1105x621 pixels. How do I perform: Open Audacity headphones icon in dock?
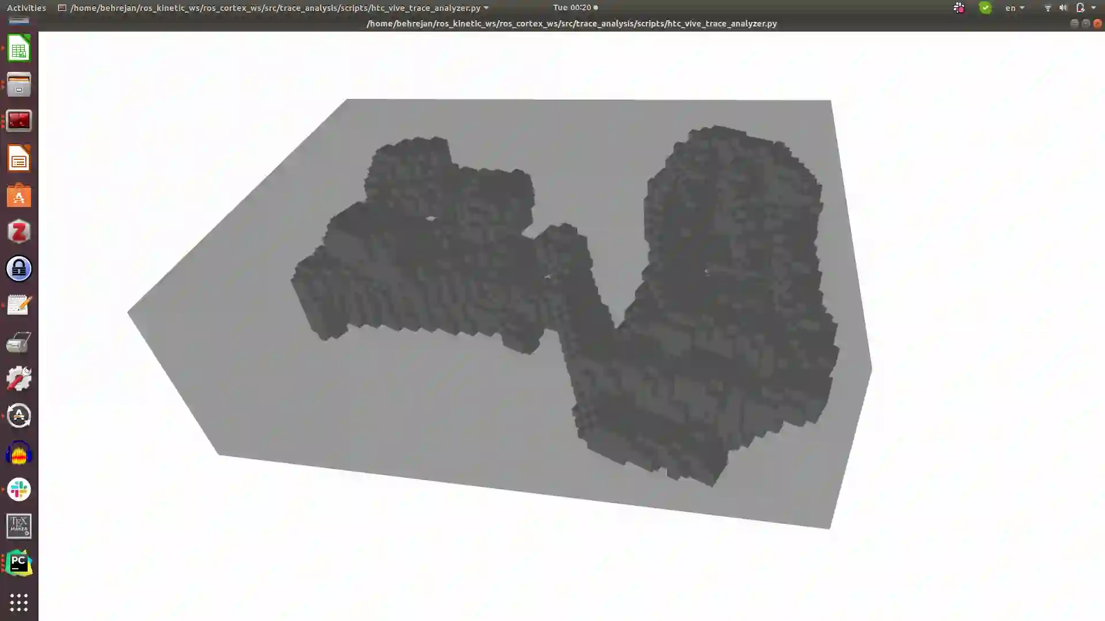[18, 453]
